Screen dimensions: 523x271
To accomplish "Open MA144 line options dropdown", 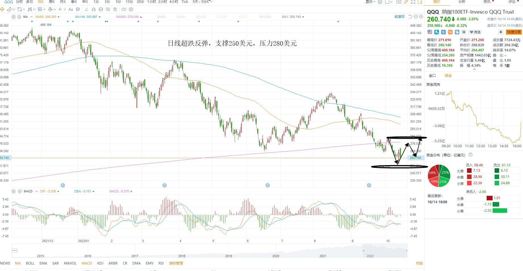I will (99, 17).
